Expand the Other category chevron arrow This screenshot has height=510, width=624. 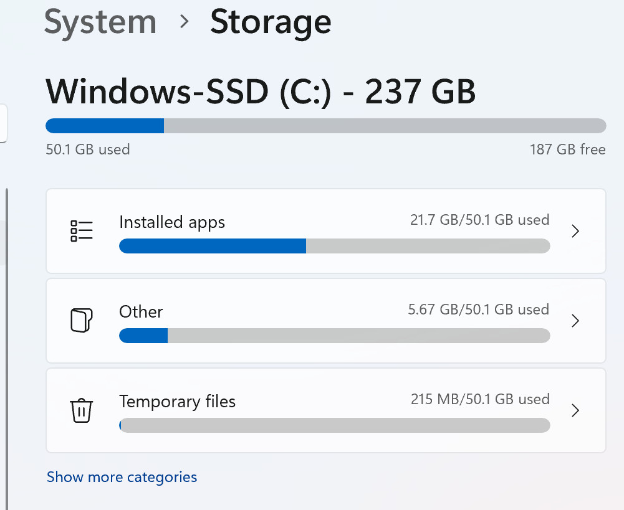point(575,321)
